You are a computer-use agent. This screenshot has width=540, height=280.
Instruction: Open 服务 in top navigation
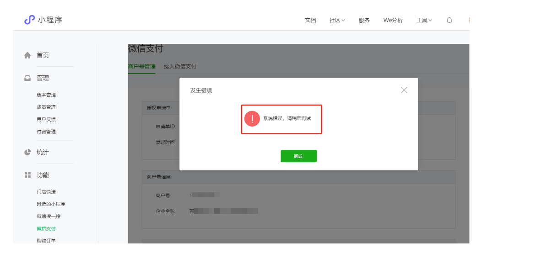(364, 20)
